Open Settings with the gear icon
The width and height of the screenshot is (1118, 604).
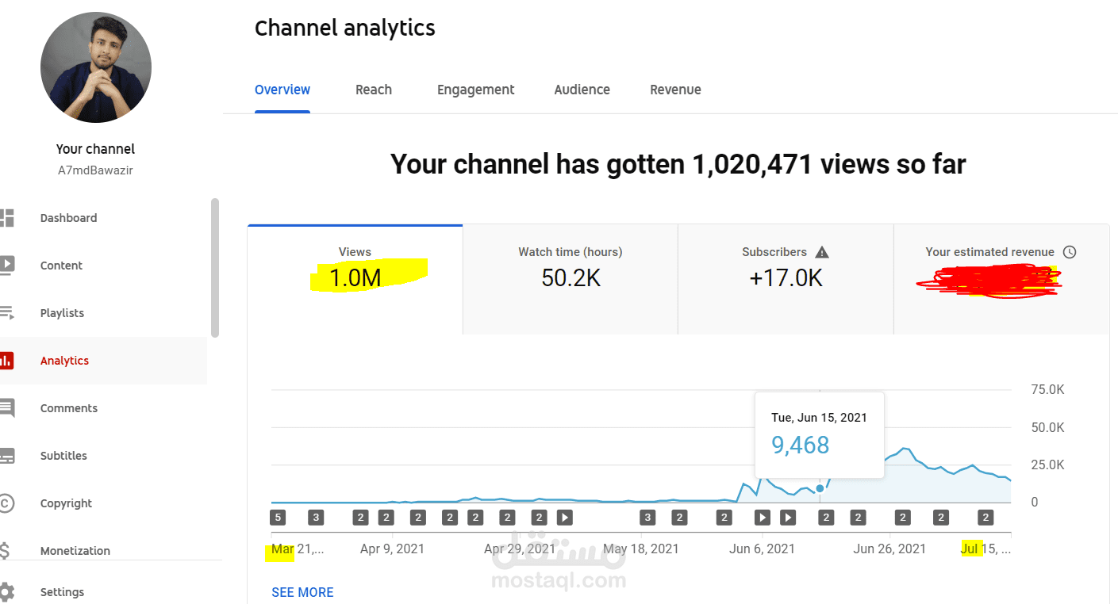point(6,592)
